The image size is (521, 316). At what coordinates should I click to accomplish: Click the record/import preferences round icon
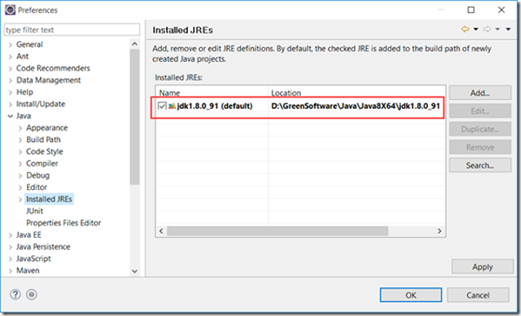click(31, 294)
